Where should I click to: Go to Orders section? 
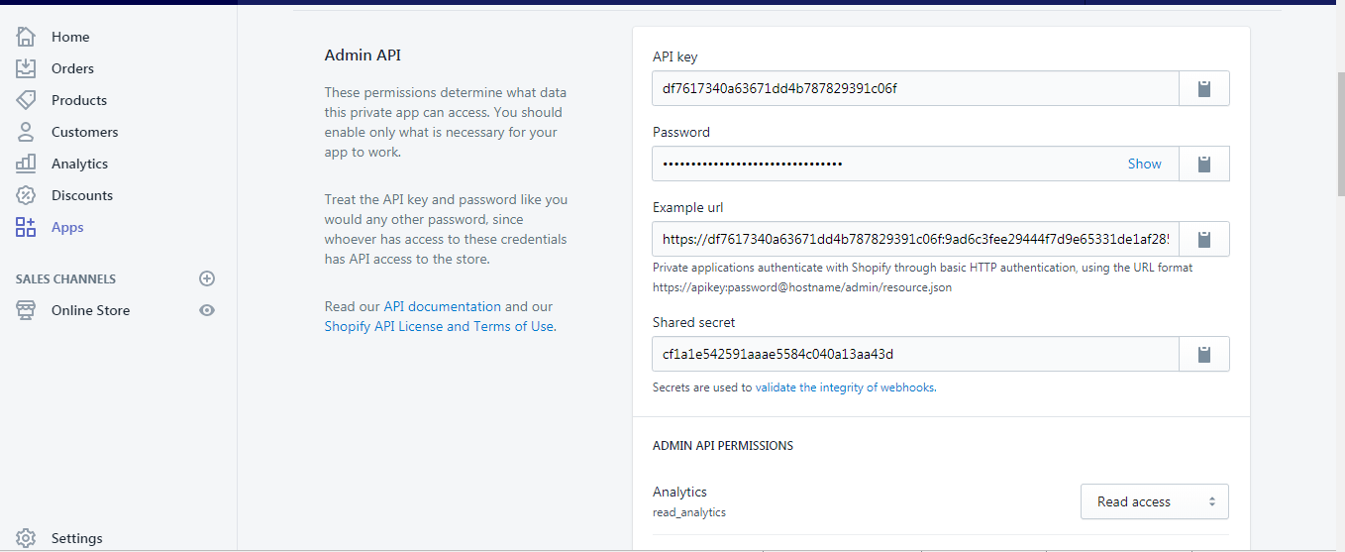click(72, 68)
